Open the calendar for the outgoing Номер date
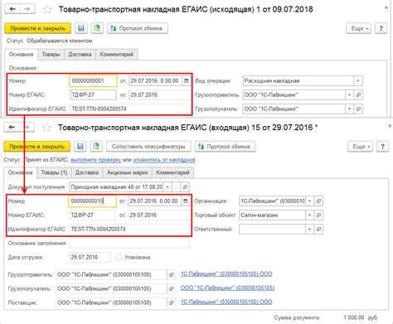The width and height of the screenshot is (393, 324). point(187,80)
